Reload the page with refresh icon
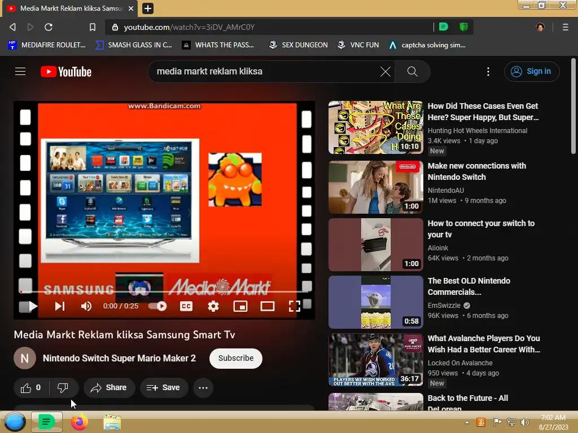This screenshot has width=578, height=433. 49,27
